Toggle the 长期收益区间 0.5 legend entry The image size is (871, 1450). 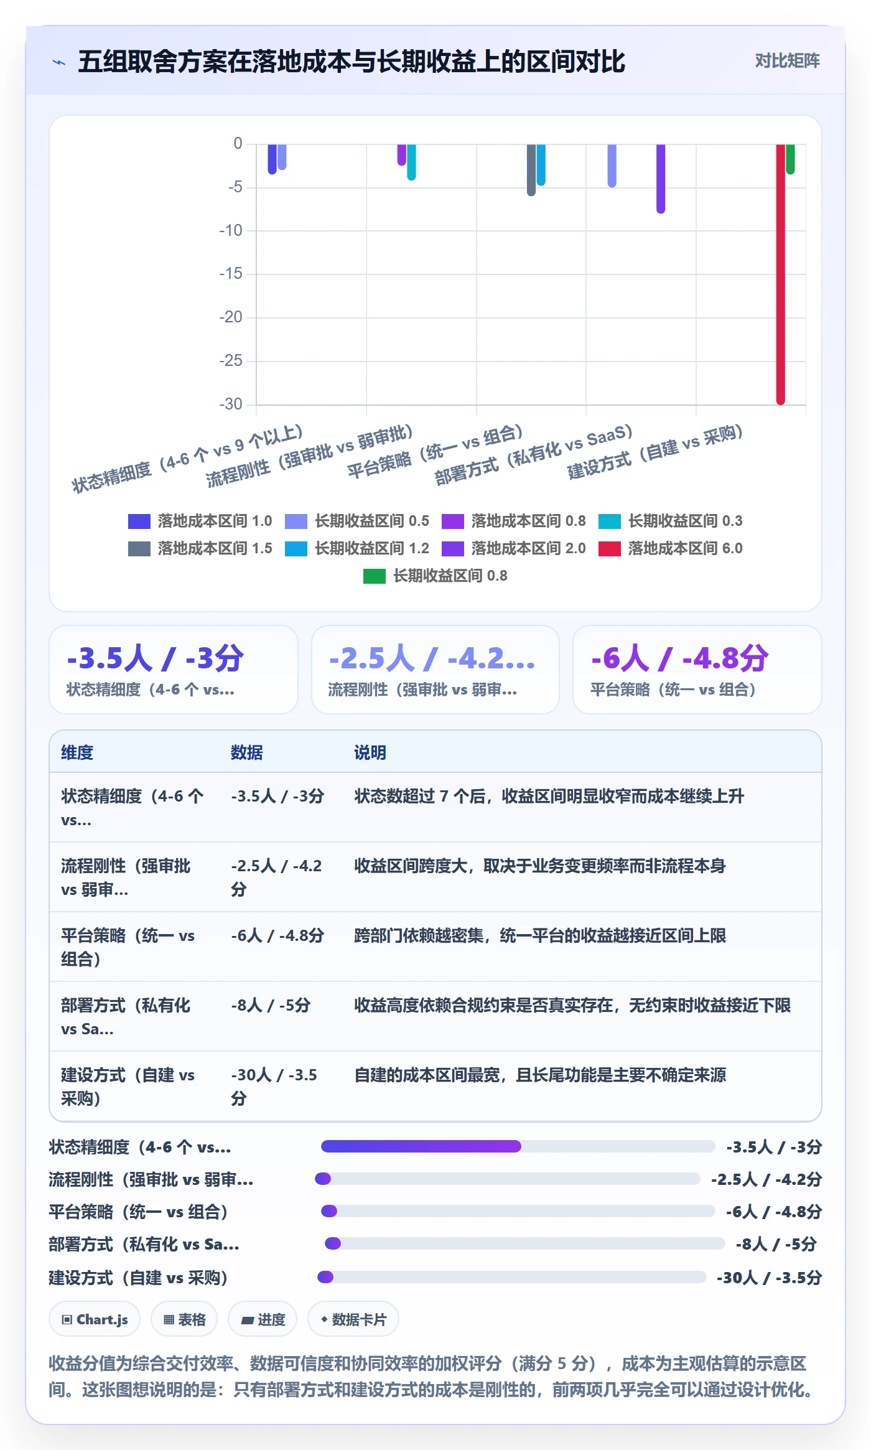coord(358,521)
